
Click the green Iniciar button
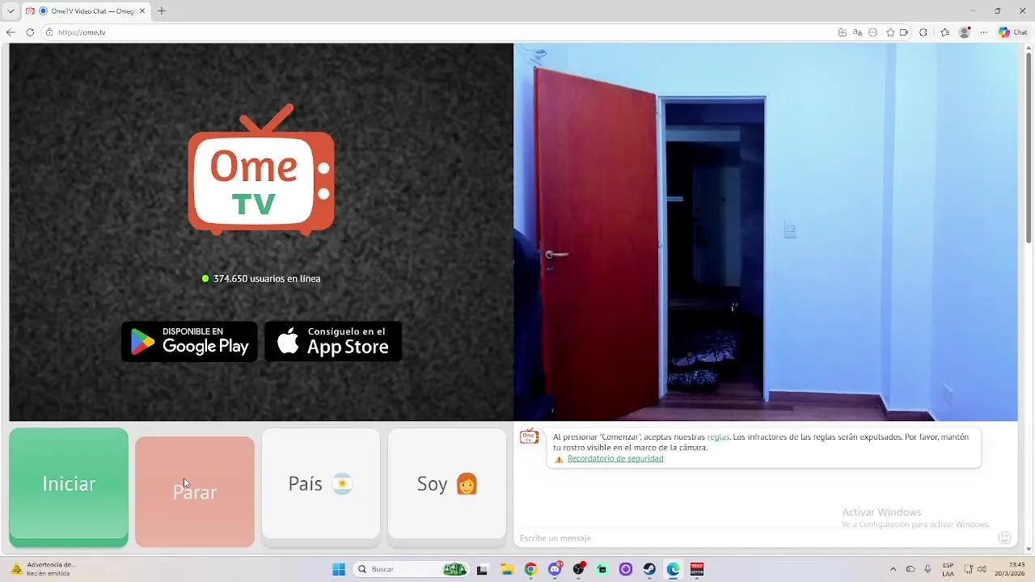click(x=69, y=486)
